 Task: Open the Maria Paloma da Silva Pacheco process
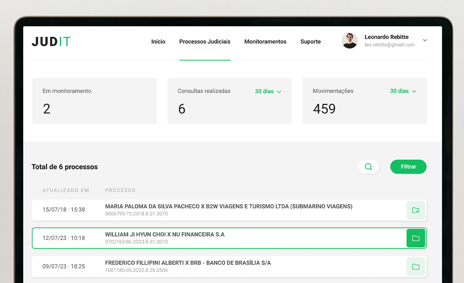[x=228, y=207]
